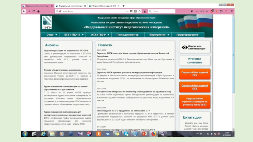Expand the Мероприятия menu
This screenshot has width=253, height=142.
158,35
